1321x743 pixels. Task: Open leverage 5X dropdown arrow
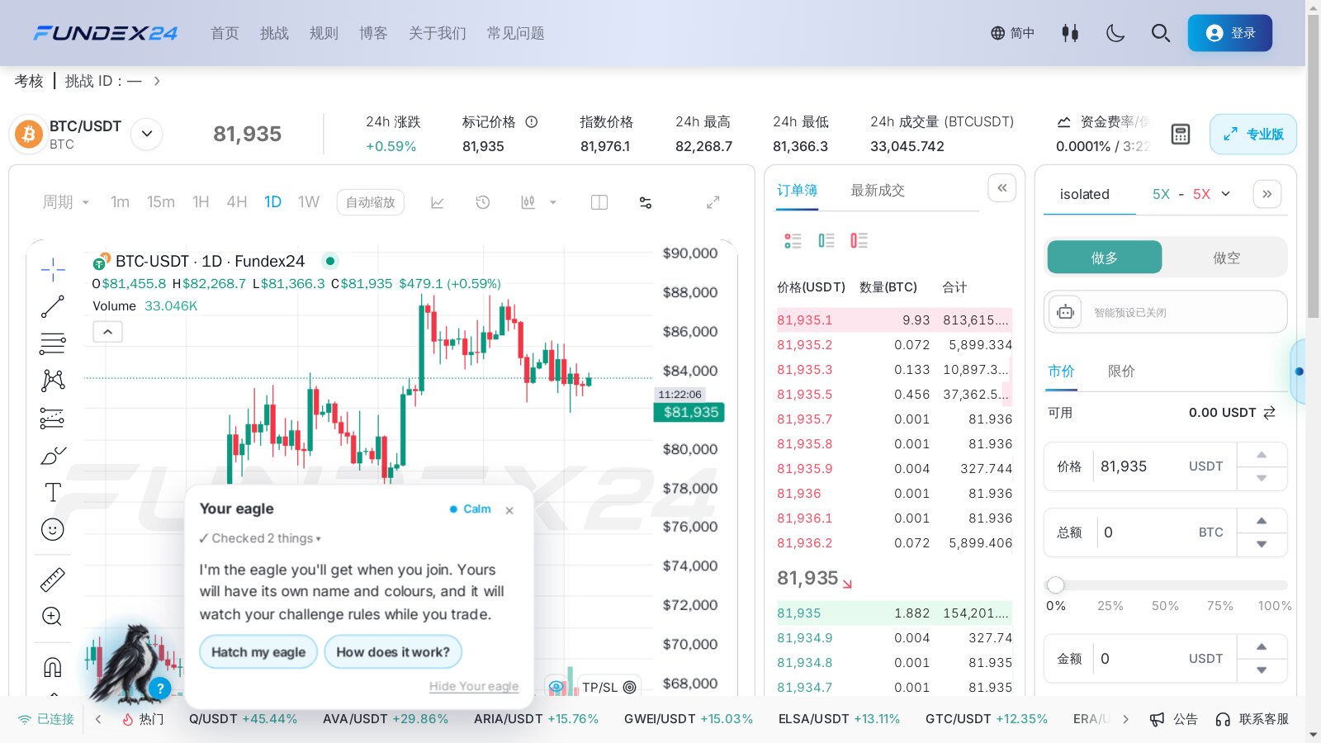[1226, 194]
